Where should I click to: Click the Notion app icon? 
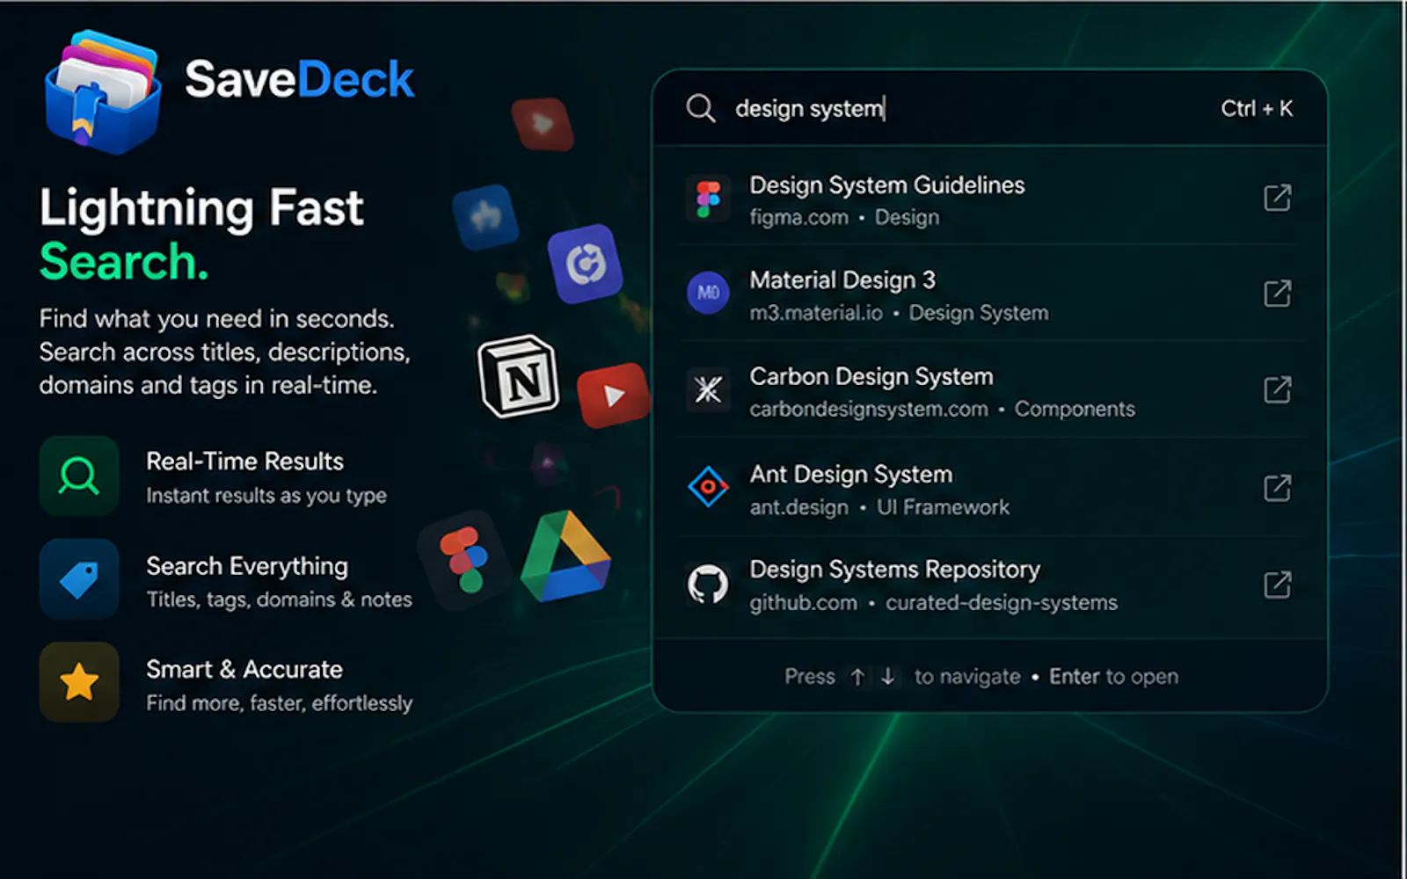[x=520, y=376]
